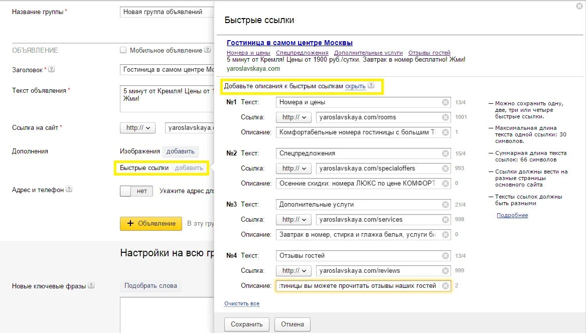
Task: Click the yellow '+ Объявление' button
Action: click(151, 224)
